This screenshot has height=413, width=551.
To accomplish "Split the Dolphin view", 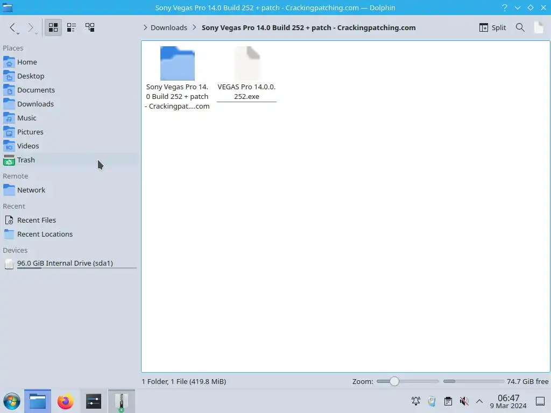I will point(492,27).
